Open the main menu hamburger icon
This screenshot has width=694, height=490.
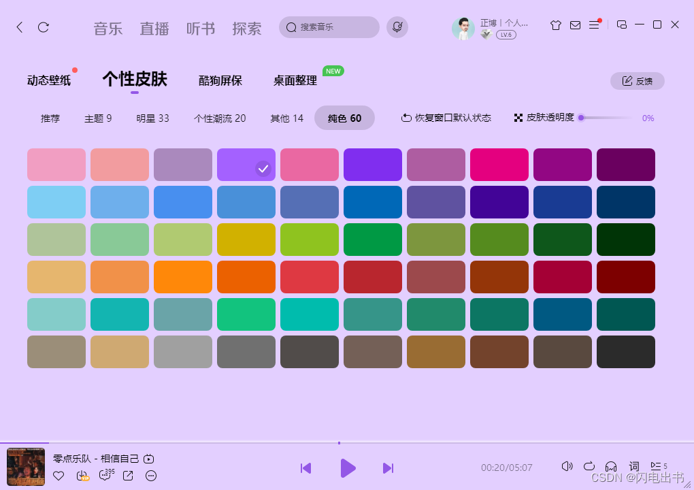pos(594,25)
